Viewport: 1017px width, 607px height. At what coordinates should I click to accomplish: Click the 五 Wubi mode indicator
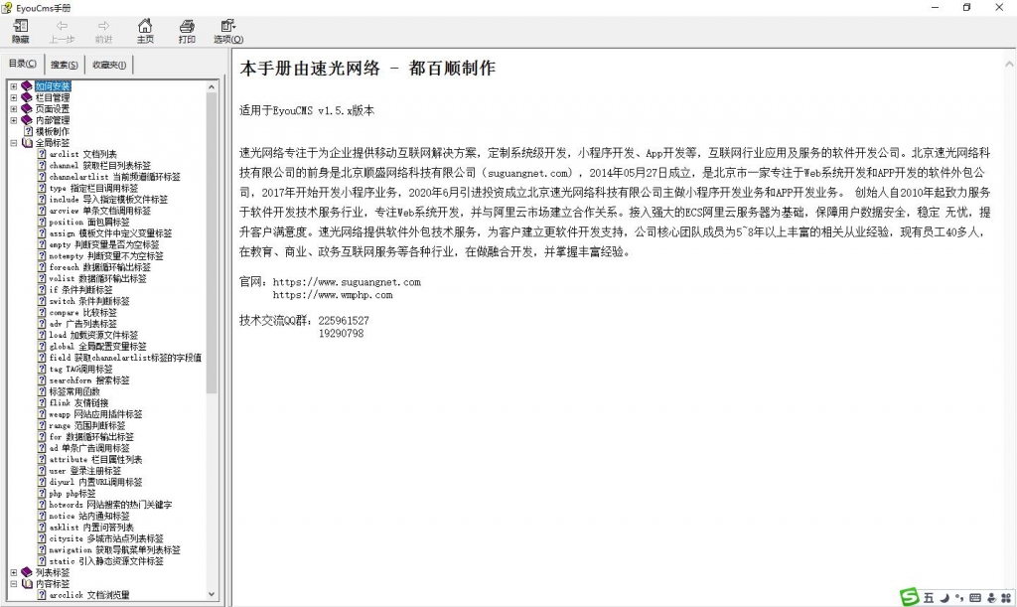tap(929, 598)
